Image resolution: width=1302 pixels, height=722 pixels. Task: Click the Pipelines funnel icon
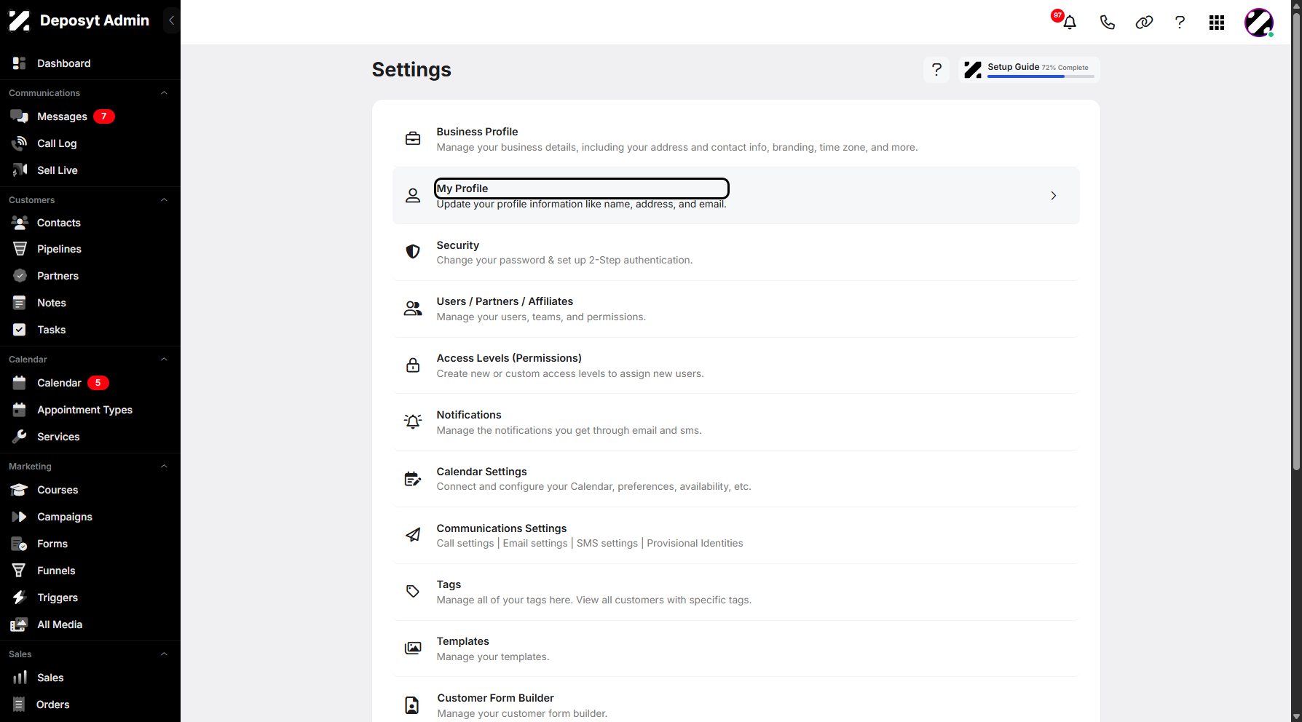click(20, 249)
